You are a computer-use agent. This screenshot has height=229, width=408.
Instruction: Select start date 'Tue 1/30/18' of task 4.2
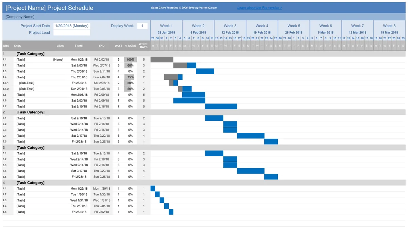(x=79, y=194)
